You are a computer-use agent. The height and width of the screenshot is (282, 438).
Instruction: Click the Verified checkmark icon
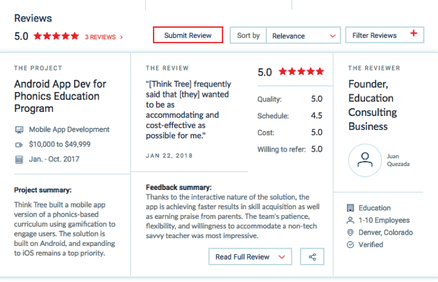(351, 245)
